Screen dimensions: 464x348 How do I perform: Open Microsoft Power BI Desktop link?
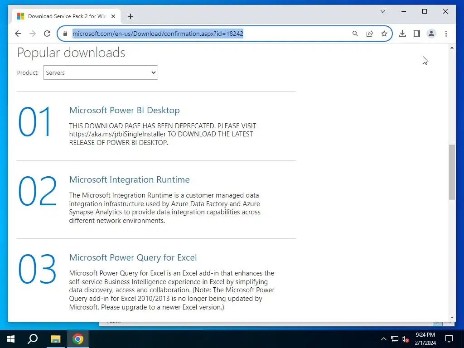pos(124,110)
